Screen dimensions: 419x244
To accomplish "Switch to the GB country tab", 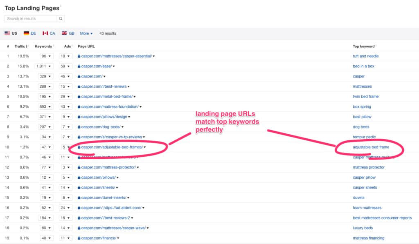I will point(68,33).
